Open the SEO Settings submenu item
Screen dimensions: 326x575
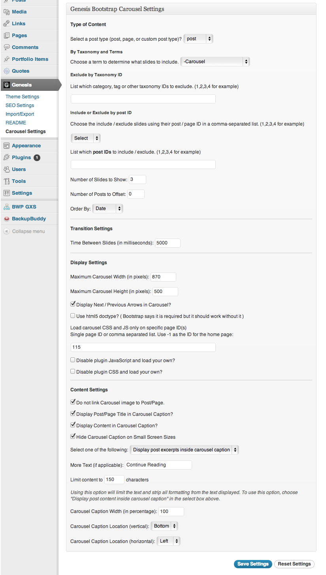pos(20,105)
